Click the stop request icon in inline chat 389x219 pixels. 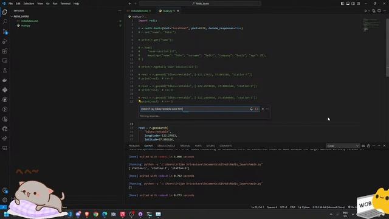(x=256, y=109)
